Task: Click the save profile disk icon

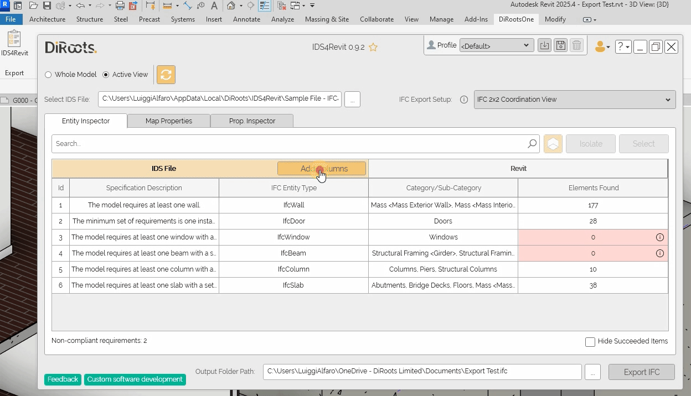Action: (x=560, y=45)
